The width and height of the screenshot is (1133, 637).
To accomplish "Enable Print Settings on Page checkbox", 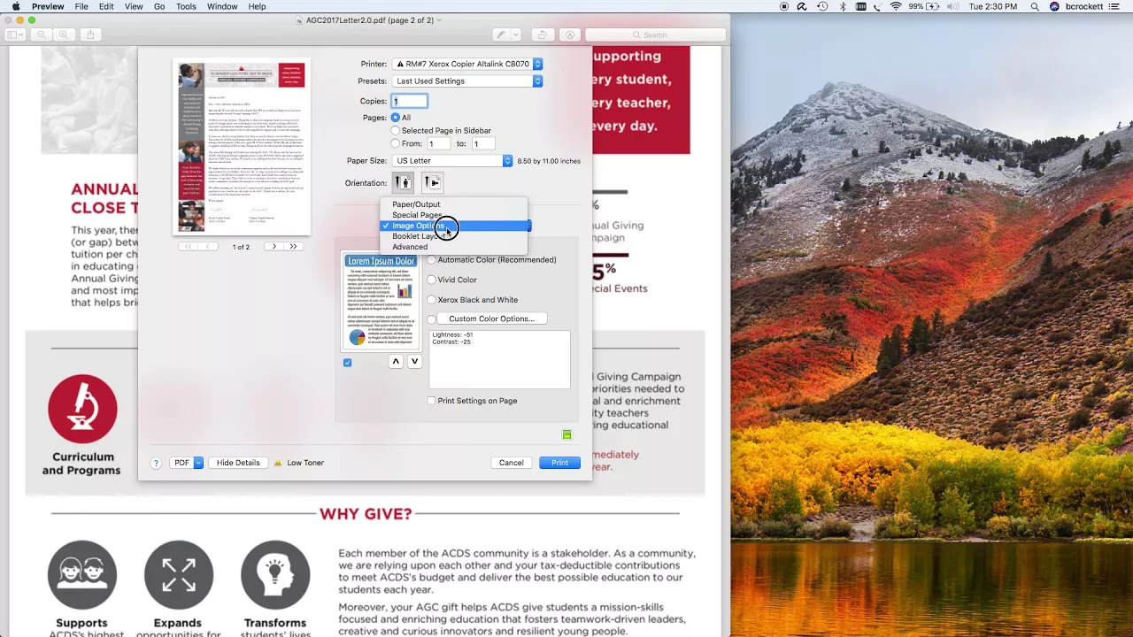I will 432,401.
